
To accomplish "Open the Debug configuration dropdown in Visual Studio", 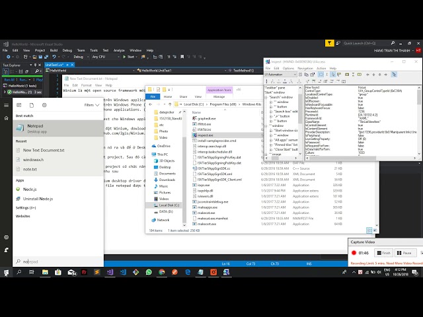I will 81,57.
